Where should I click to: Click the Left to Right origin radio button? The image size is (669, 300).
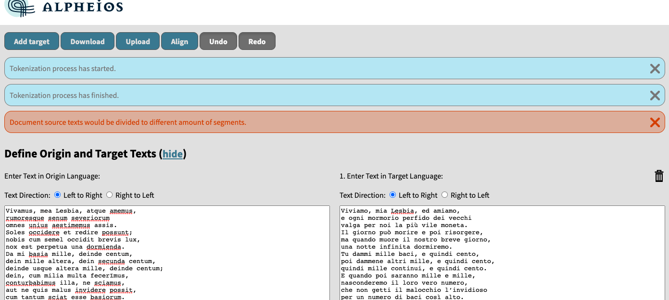pos(58,194)
